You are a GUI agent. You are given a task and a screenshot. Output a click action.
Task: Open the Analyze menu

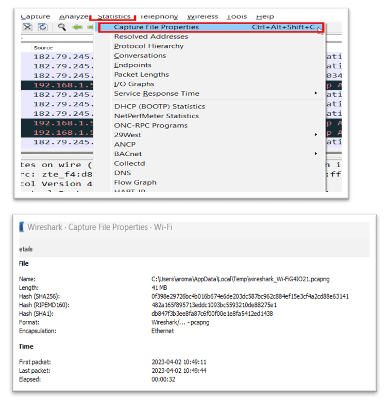[x=74, y=16]
